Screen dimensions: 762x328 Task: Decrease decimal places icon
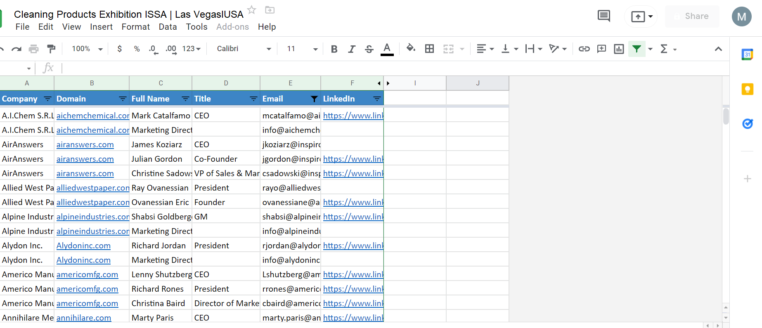point(153,49)
